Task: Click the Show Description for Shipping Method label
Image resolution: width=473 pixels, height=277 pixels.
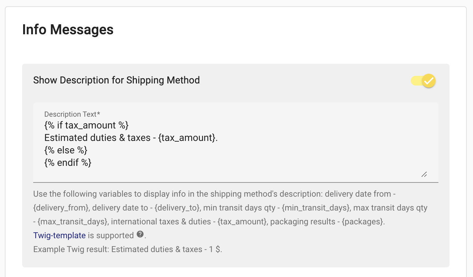Action: 117,80
